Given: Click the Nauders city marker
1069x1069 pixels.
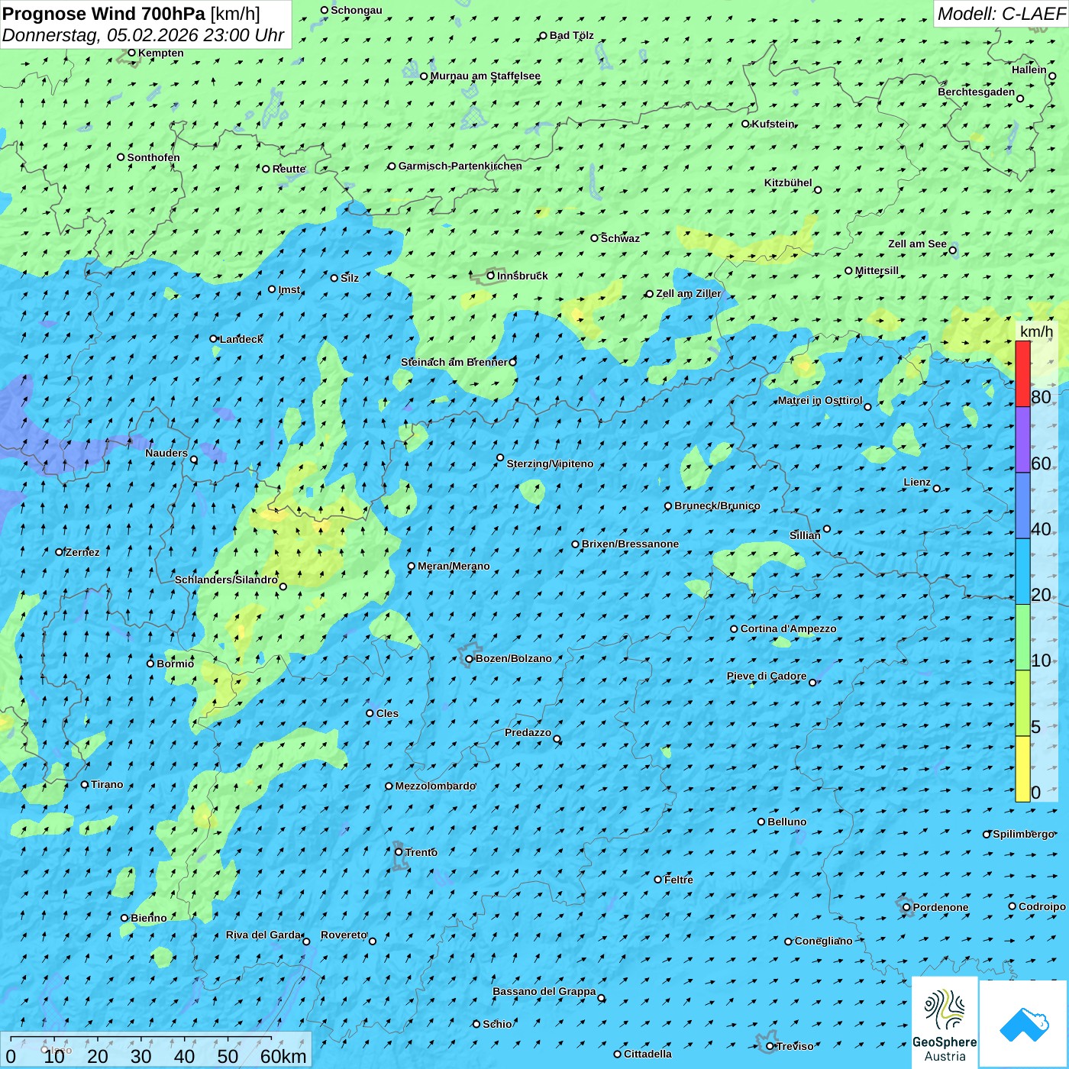Looking at the screenshot, I should click(x=194, y=460).
